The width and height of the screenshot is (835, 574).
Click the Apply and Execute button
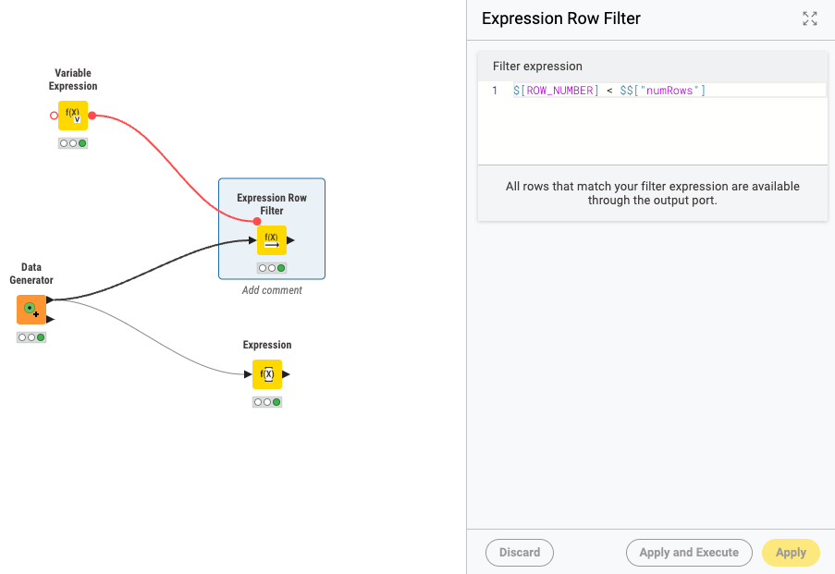pyautogui.click(x=689, y=552)
